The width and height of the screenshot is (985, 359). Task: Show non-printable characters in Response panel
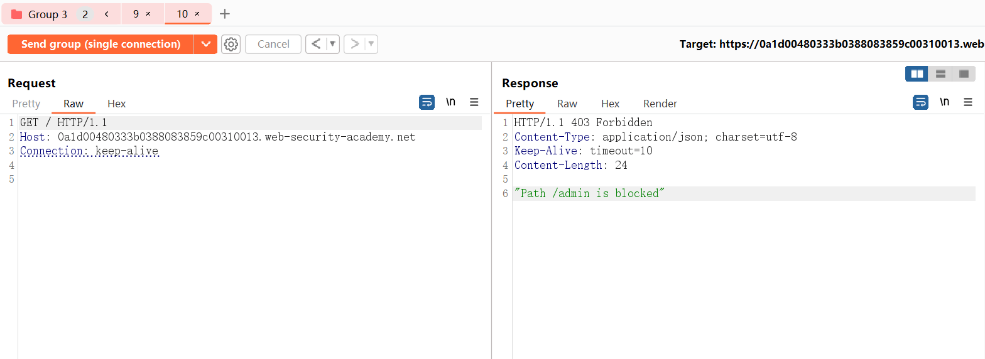pos(944,102)
